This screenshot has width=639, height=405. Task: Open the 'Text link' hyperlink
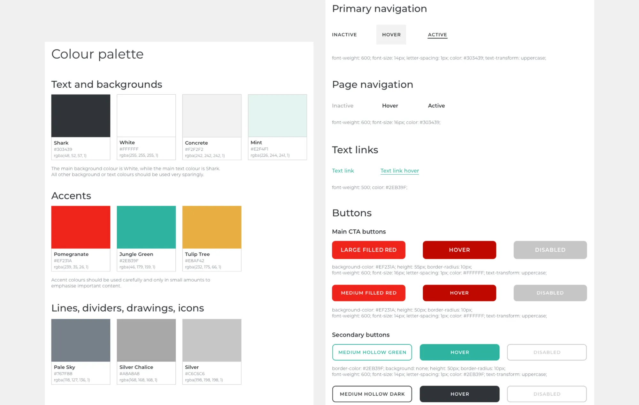pos(343,171)
